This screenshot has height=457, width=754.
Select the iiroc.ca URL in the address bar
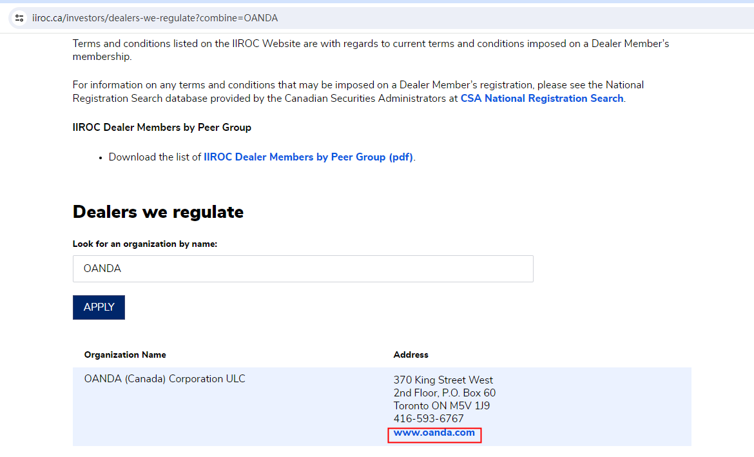(x=155, y=18)
